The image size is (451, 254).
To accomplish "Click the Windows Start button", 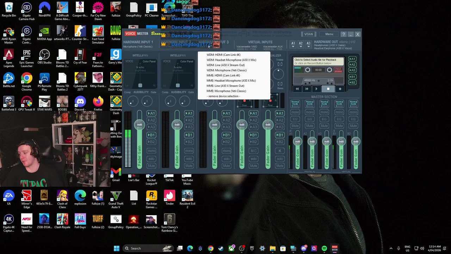I will [117, 248].
